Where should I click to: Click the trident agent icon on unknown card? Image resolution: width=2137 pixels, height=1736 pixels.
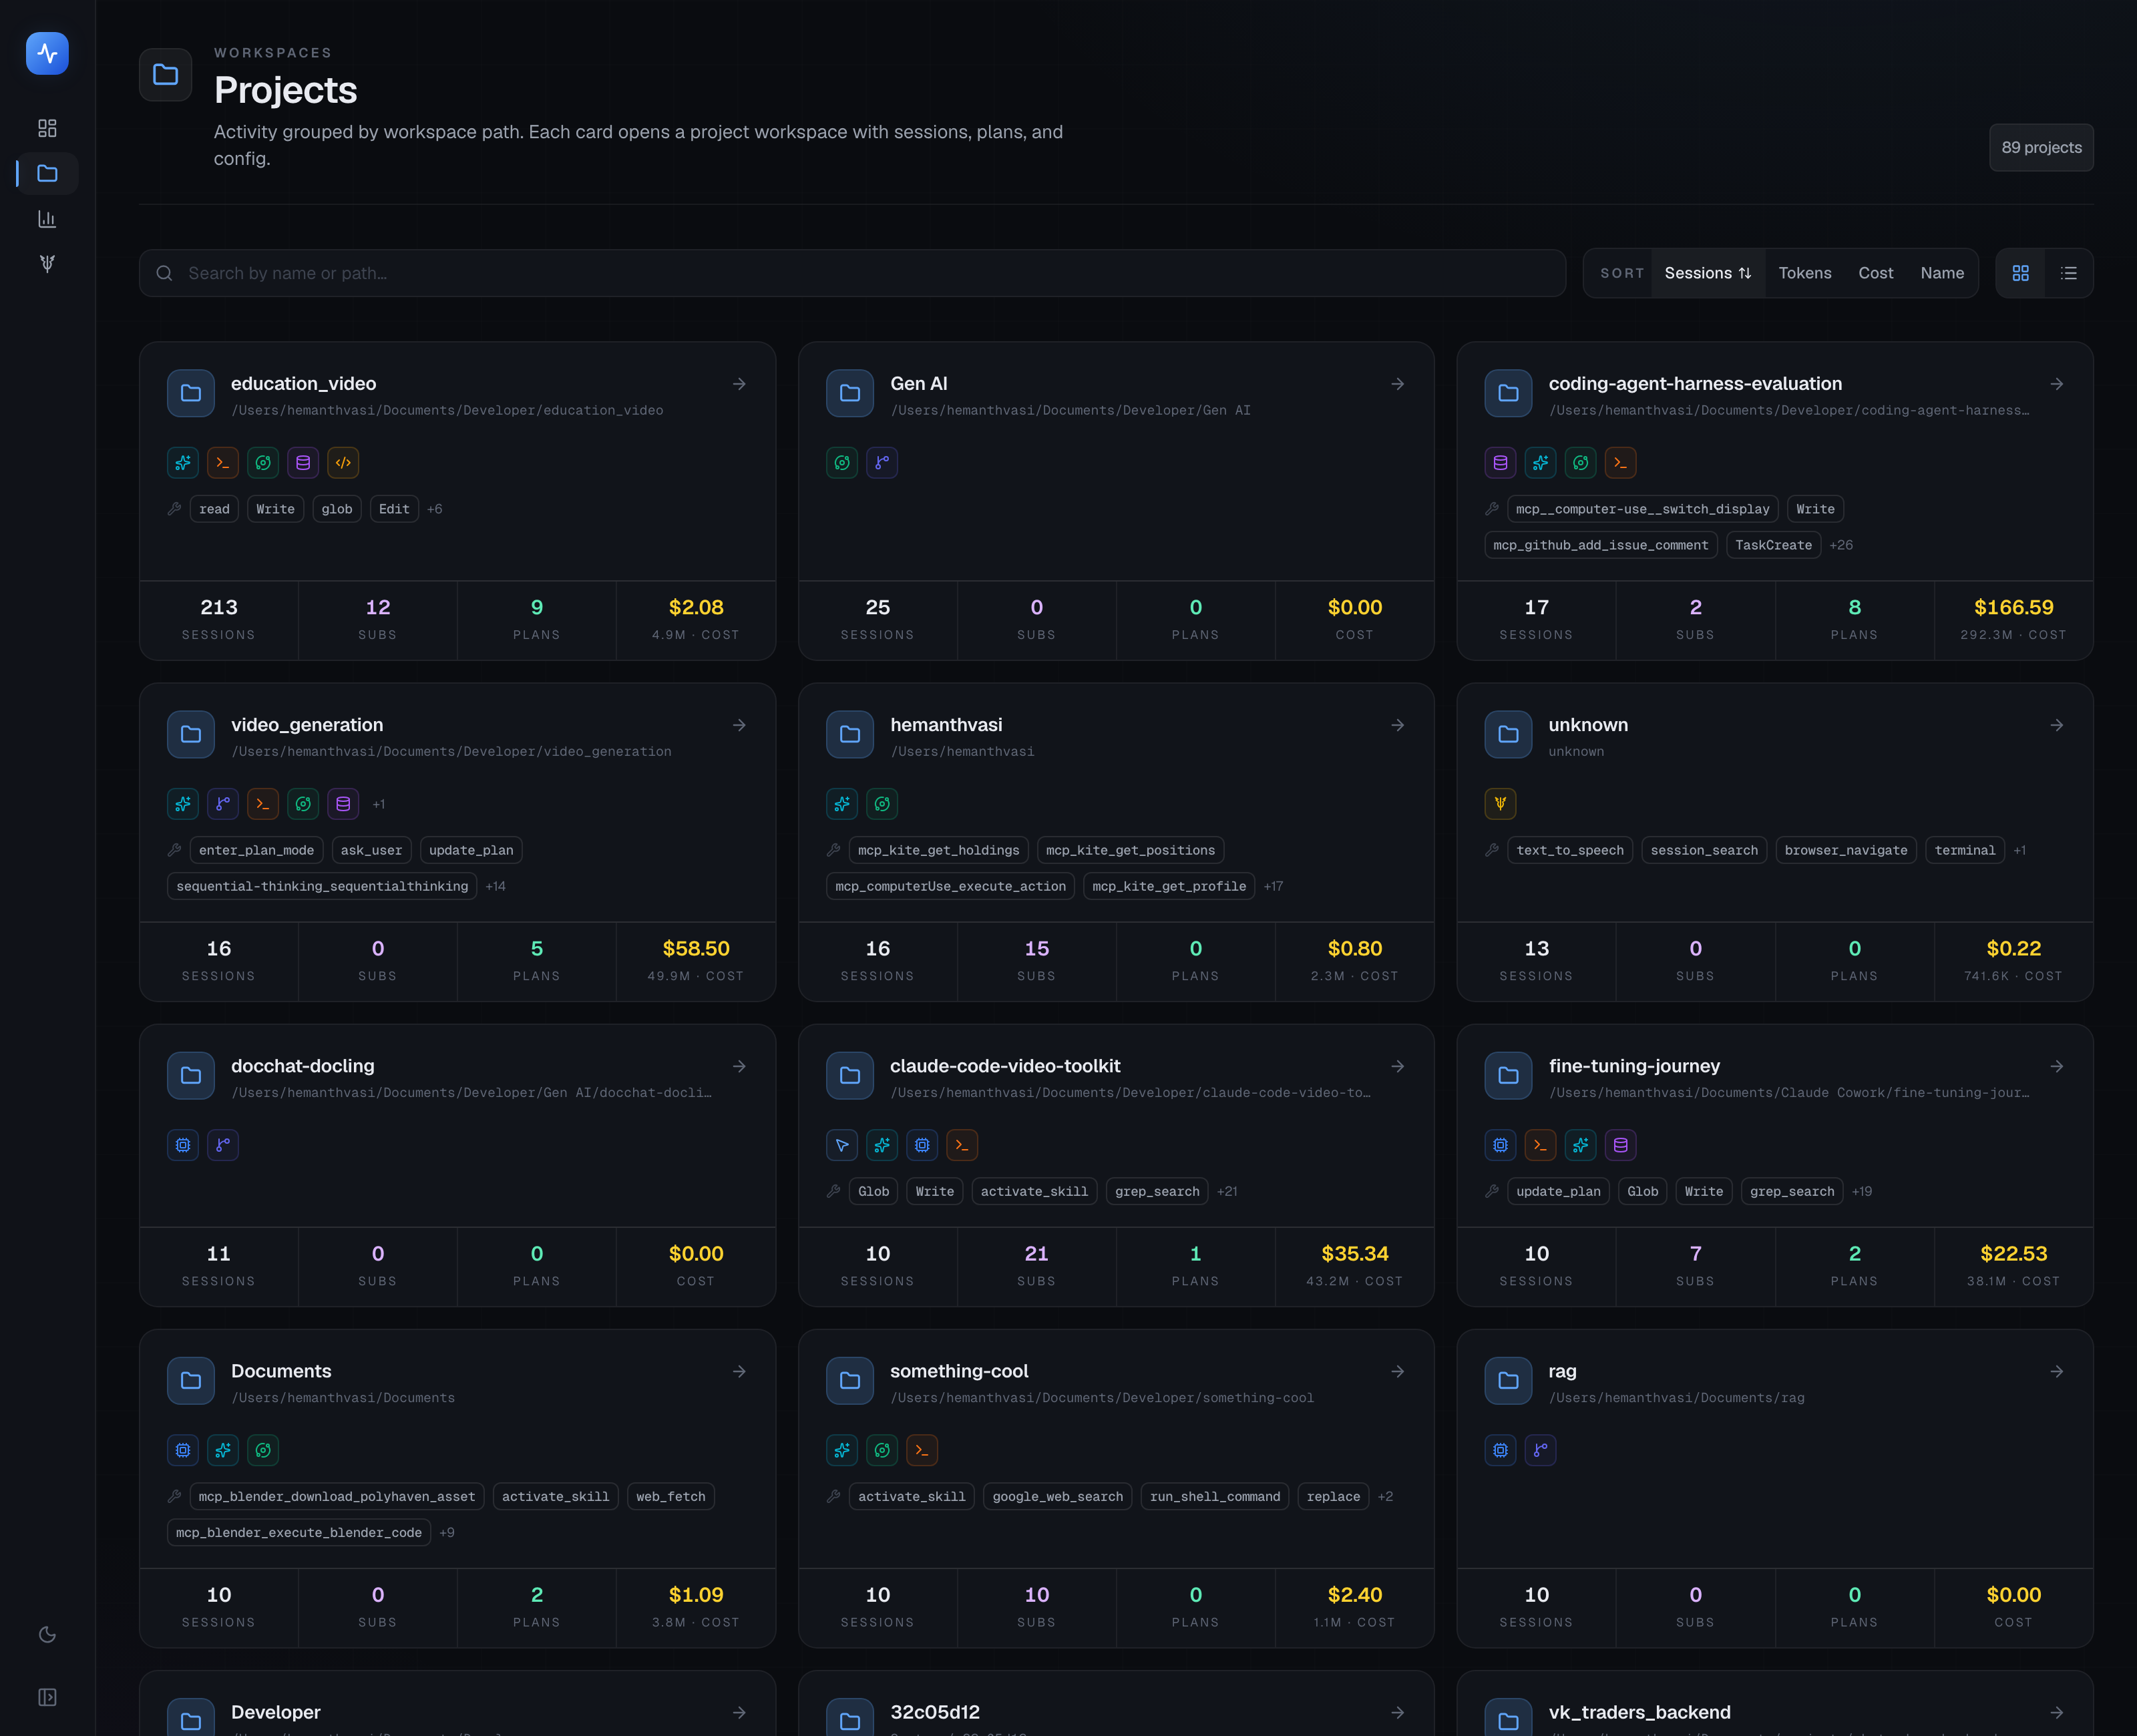coord(1500,803)
